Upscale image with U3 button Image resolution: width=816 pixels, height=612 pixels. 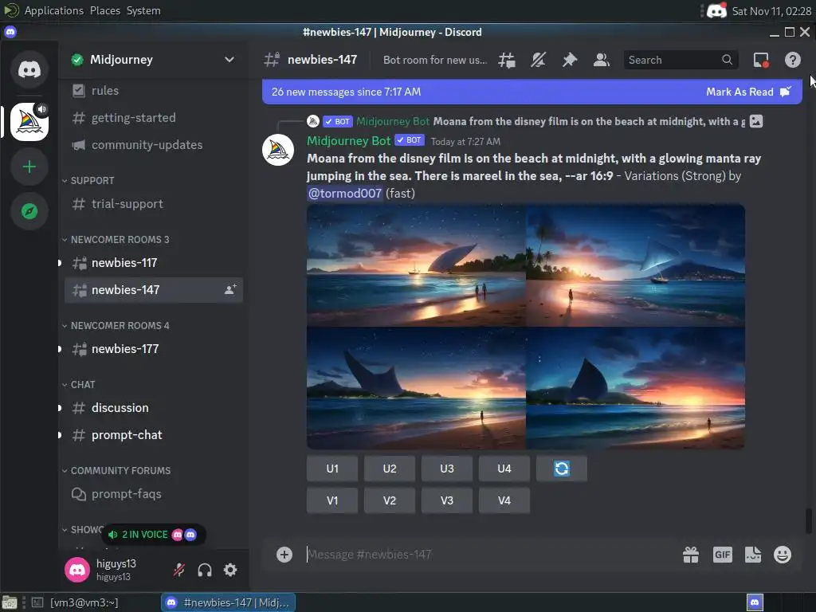446,469
